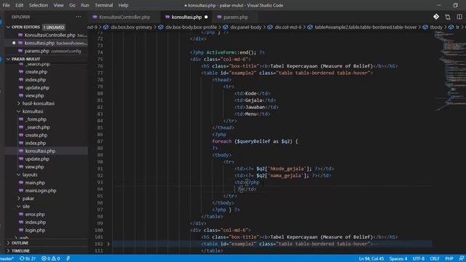This screenshot has height=262, width=466.
Task: Minimize the VS Code window
Action: pyautogui.click(x=439, y=5)
